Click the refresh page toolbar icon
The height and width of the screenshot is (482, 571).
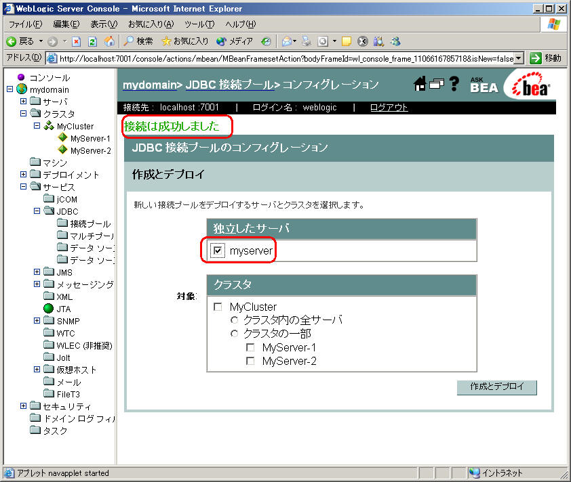[93, 41]
